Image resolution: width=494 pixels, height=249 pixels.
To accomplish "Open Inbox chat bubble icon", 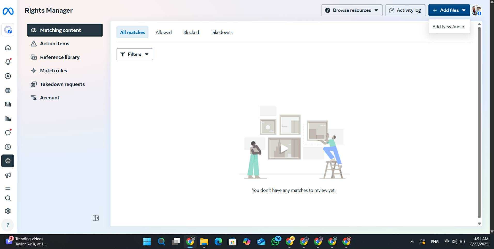I will [8, 133].
